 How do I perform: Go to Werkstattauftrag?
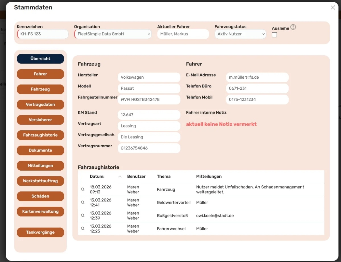click(40, 181)
